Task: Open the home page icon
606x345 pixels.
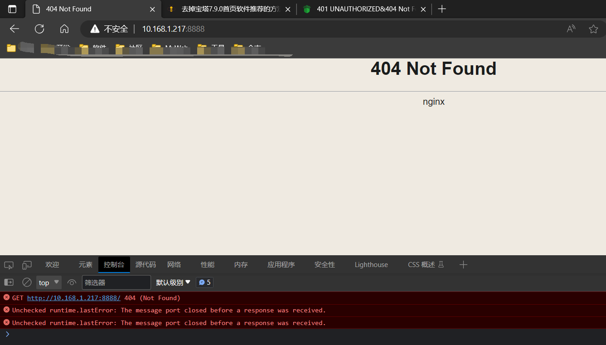Action: click(x=64, y=29)
